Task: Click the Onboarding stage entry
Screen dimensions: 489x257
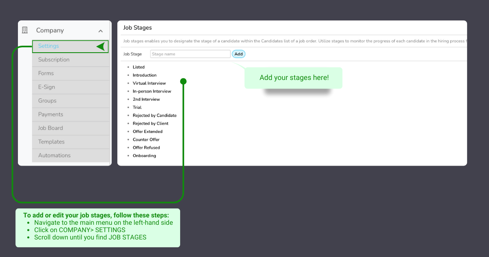Action: [144, 156]
